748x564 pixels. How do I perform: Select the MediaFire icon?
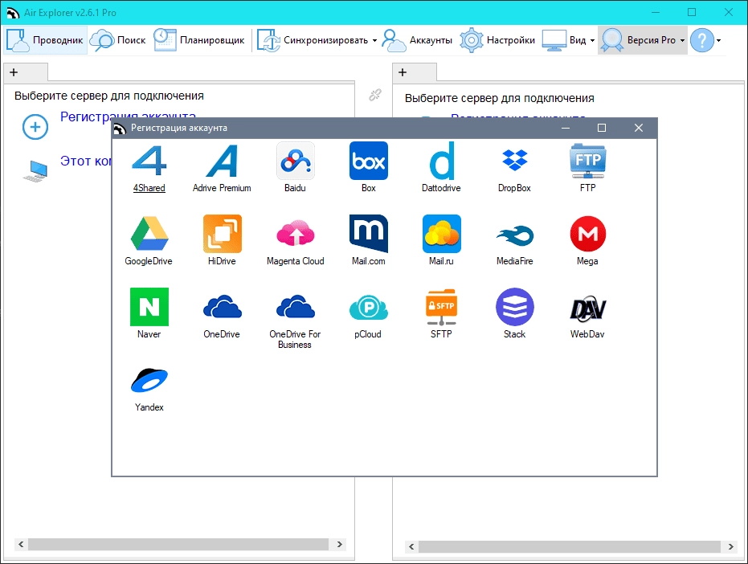coord(515,235)
